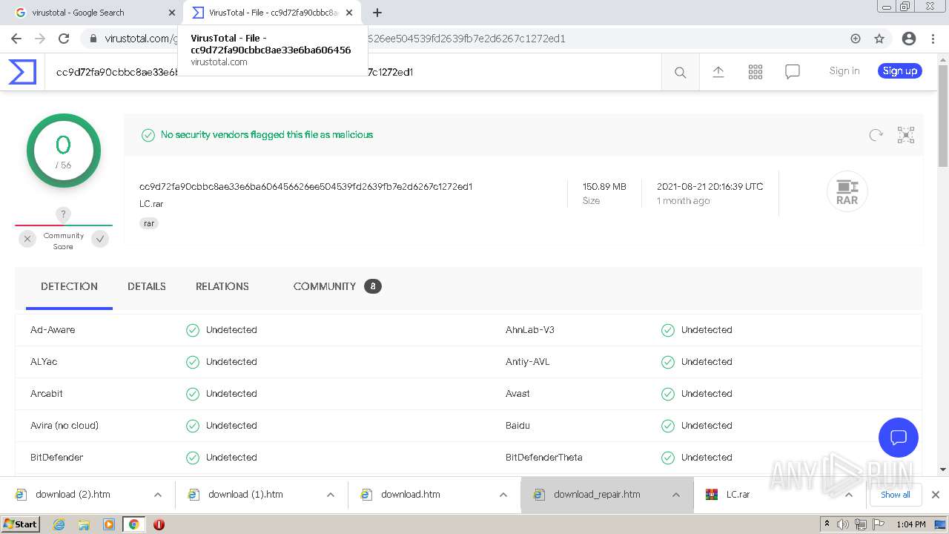Click the Sign up button

pyautogui.click(x=900, y=71)
